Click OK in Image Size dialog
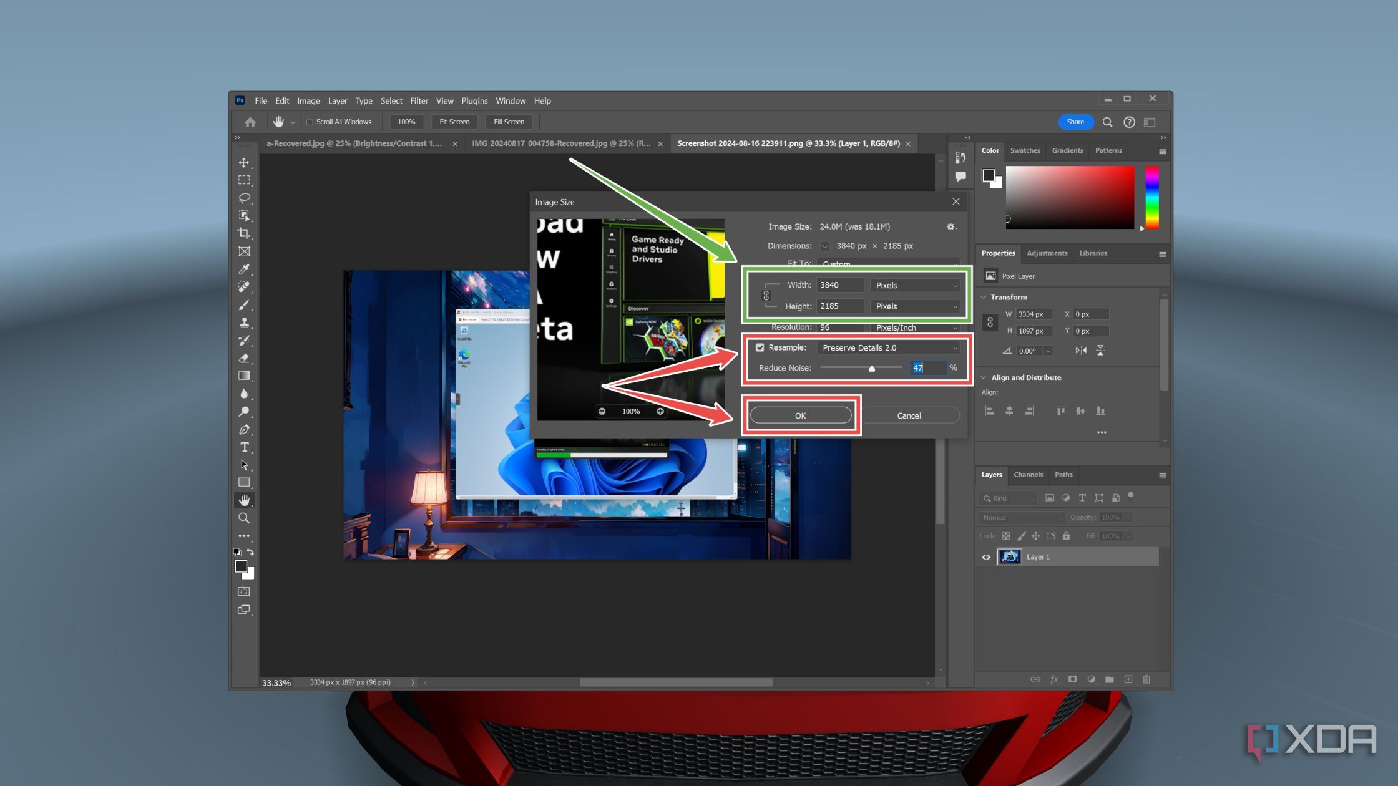1398x786 pixels. (x=801, y=415)
